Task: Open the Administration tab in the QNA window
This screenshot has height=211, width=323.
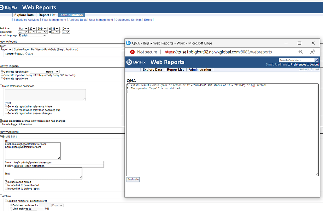Action: pyautogui.click(x=199, y=69)
